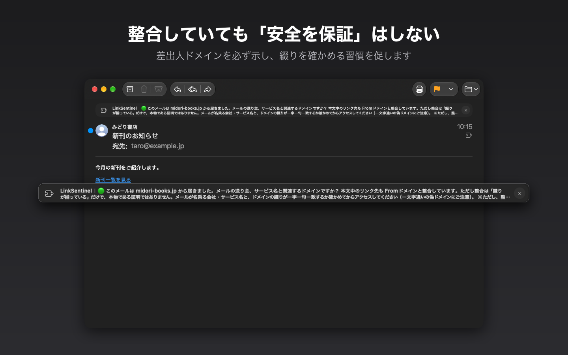Print the email with the printer icon

(419, 89)
